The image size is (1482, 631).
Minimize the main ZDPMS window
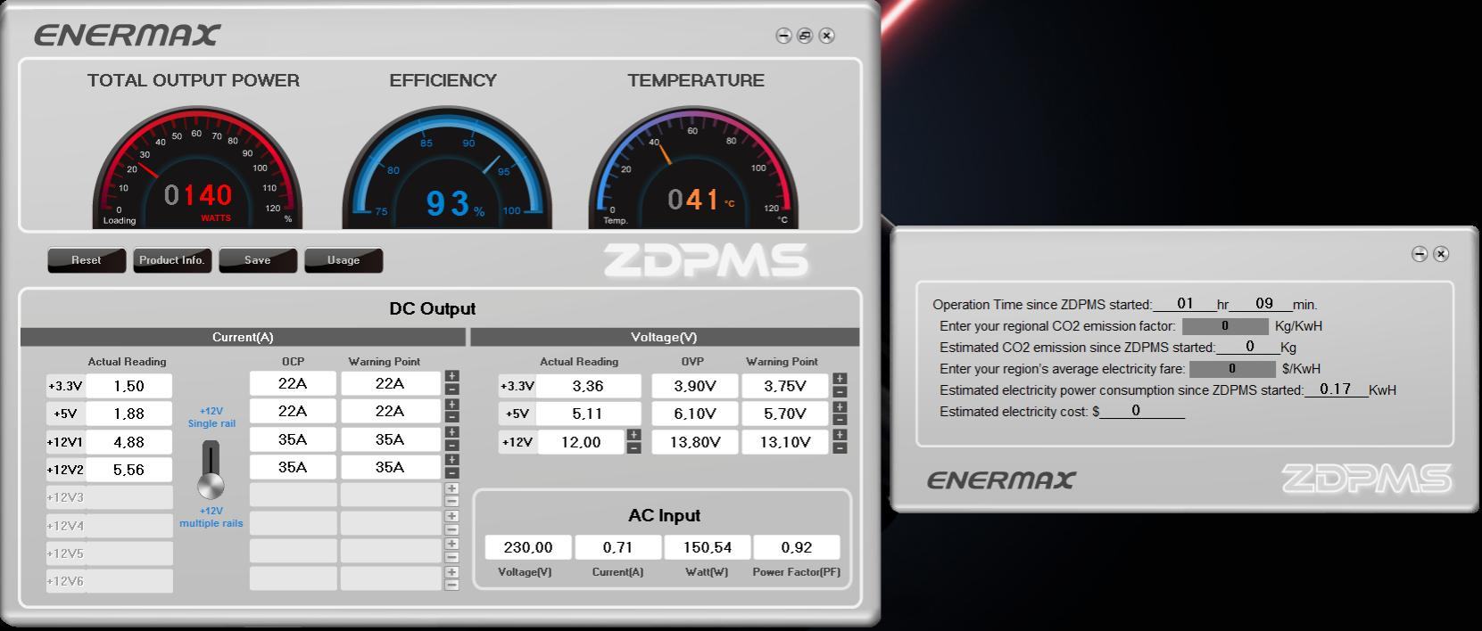point(783,36)
